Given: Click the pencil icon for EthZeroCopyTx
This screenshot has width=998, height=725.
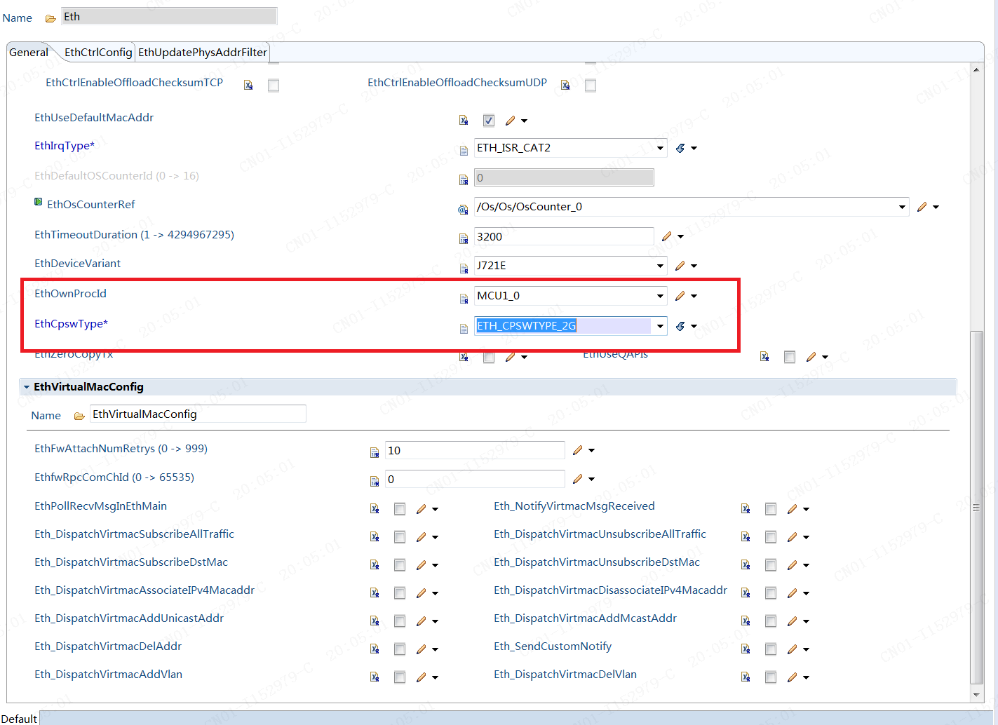Looking at the screenshot, I should click(x=511, y=356).
